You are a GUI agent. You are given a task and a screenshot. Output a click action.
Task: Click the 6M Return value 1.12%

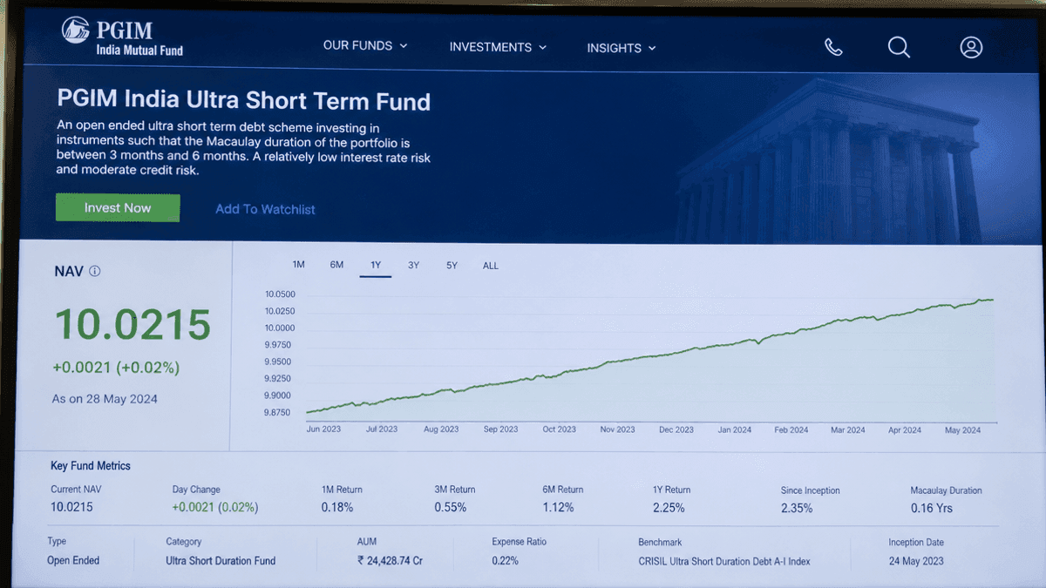click(558, 507)
